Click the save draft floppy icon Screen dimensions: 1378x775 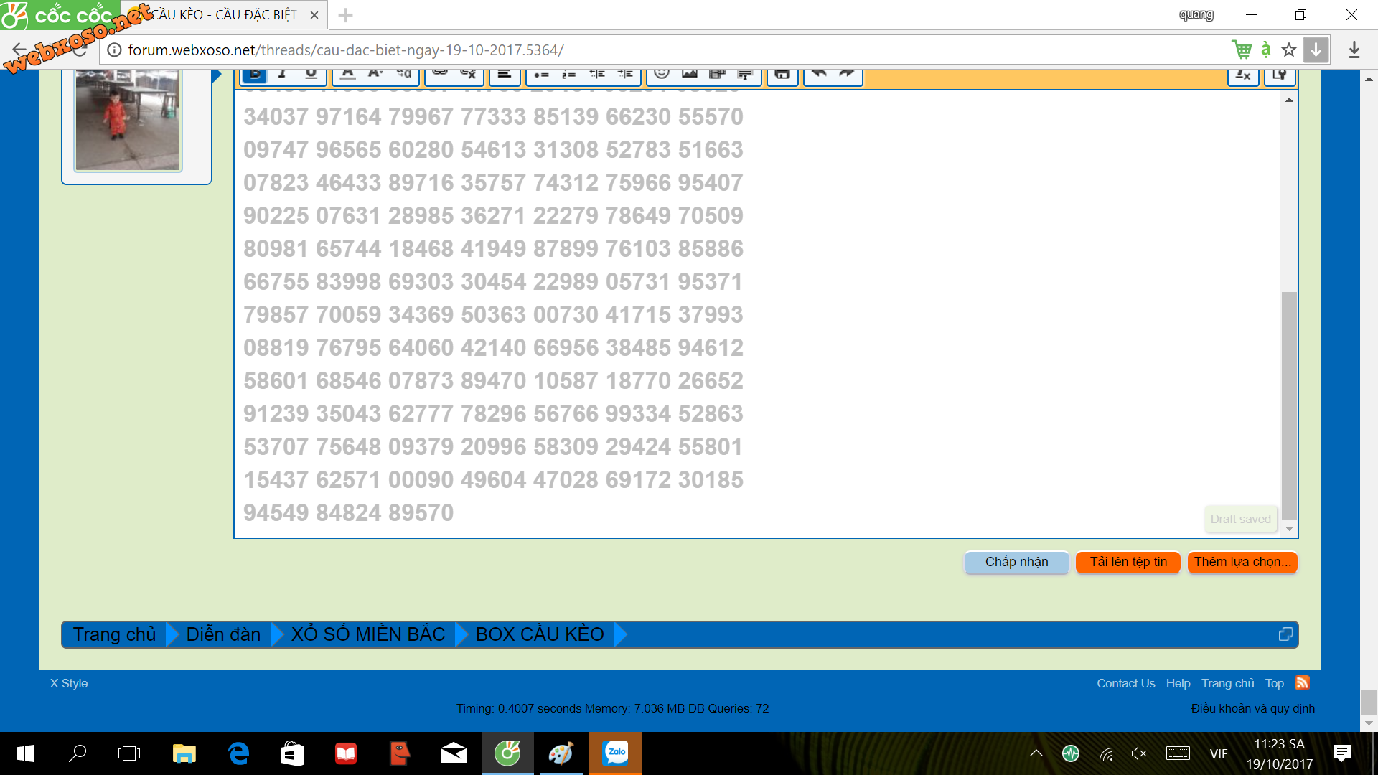(782, 74)
